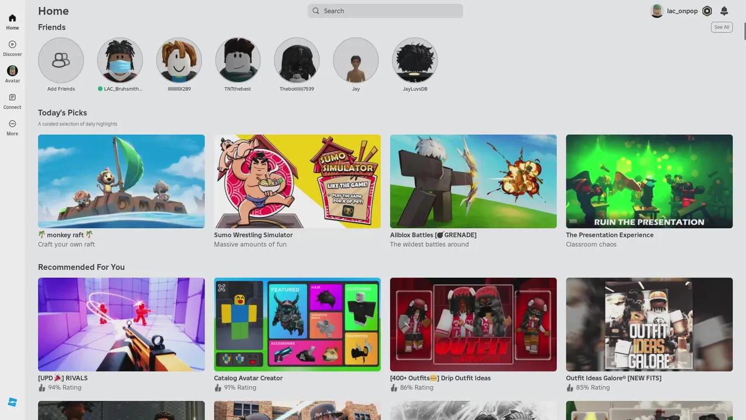Viewport: 746px width, 420px height.
Task: Click the Avatar label in sidebar
Action: click(x=12, y=81)
